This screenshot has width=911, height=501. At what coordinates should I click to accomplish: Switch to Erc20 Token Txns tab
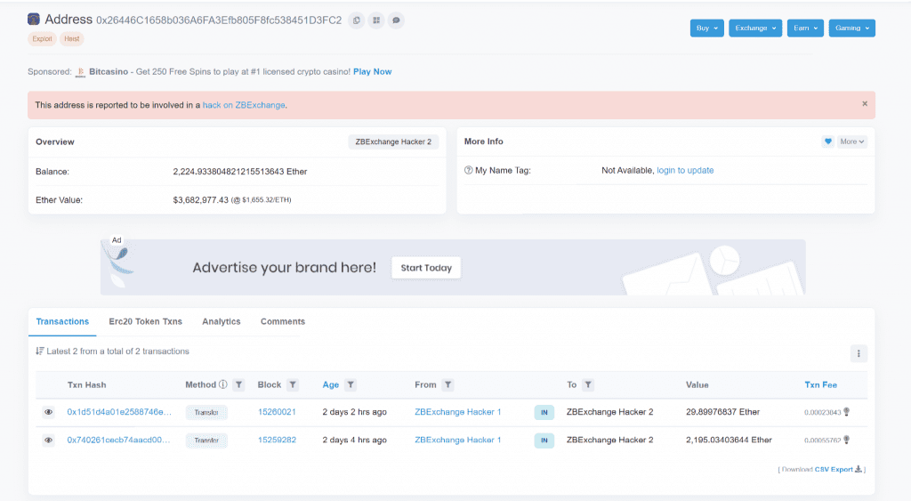click(145, 321)
